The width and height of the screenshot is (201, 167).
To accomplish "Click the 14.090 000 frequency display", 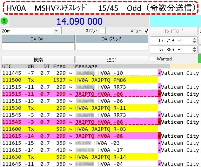I will tap(79, 21).
